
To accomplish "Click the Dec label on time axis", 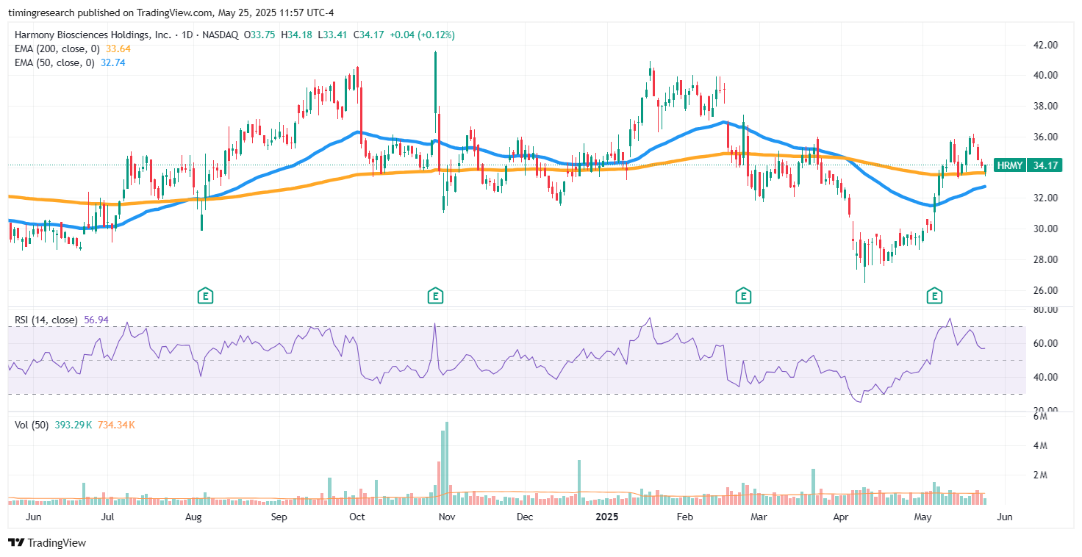I will (x=524, y=517).
